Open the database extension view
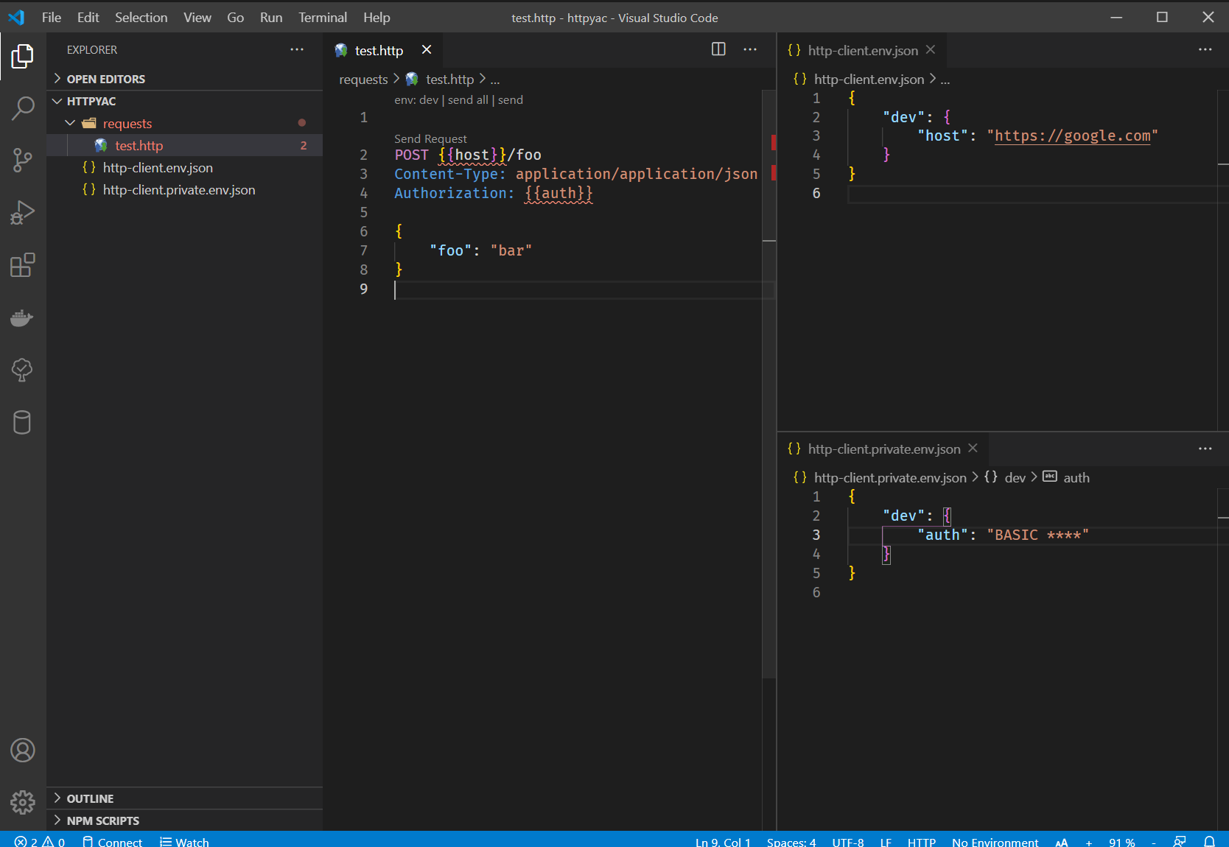This screenshot has width=1229, height=847. click(23, 422)
